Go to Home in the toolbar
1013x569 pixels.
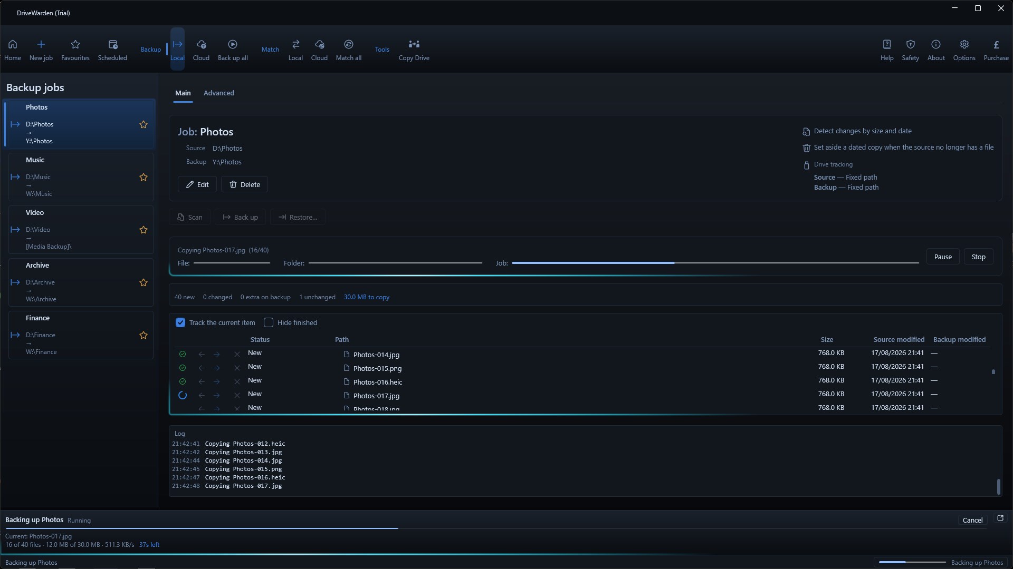13,50
